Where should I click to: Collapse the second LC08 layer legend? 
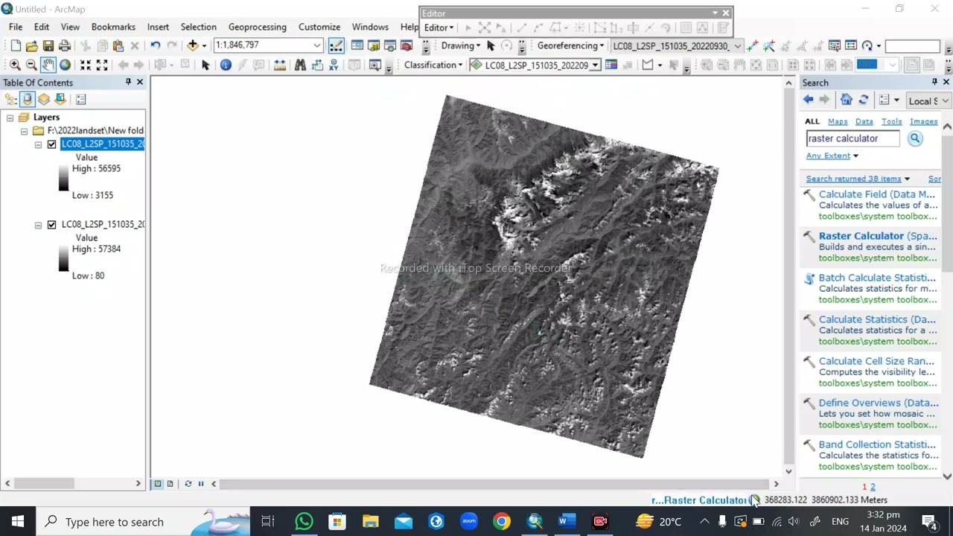coord(38,225)
